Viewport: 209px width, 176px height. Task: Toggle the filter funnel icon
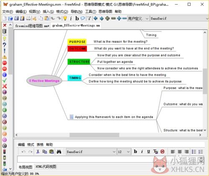coord(89,18)
